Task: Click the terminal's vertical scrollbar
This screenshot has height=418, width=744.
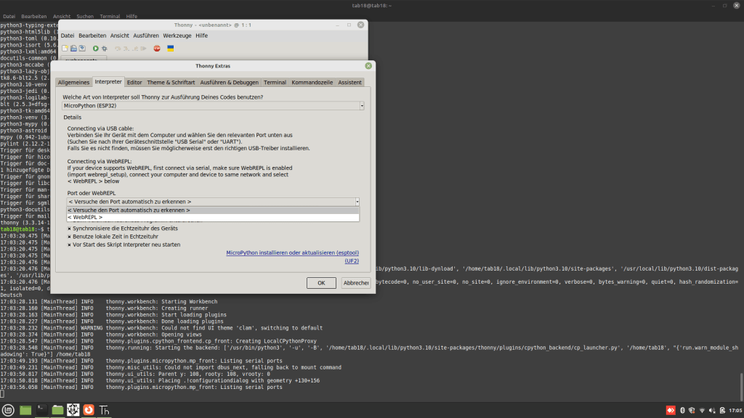Action: point(740,380)
